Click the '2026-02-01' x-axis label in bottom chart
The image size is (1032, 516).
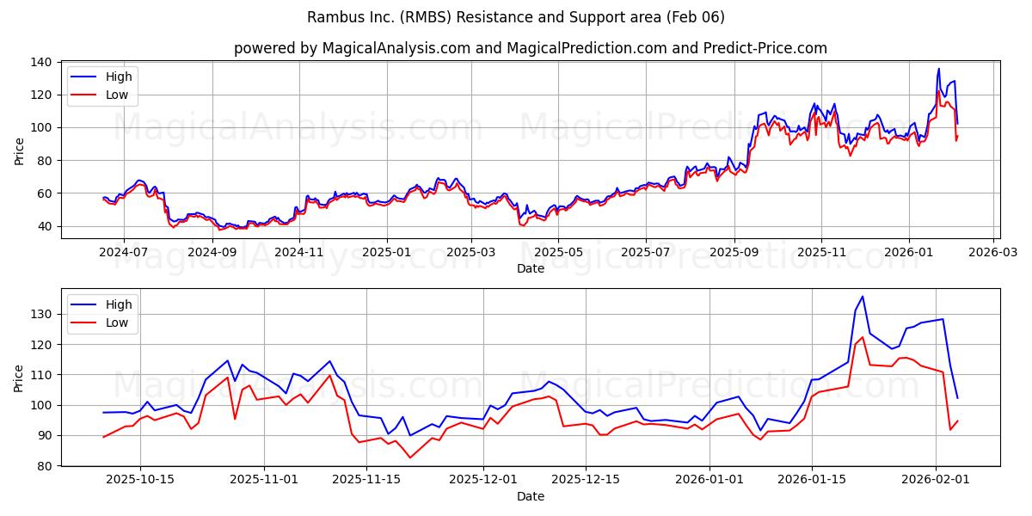point(936,480)
